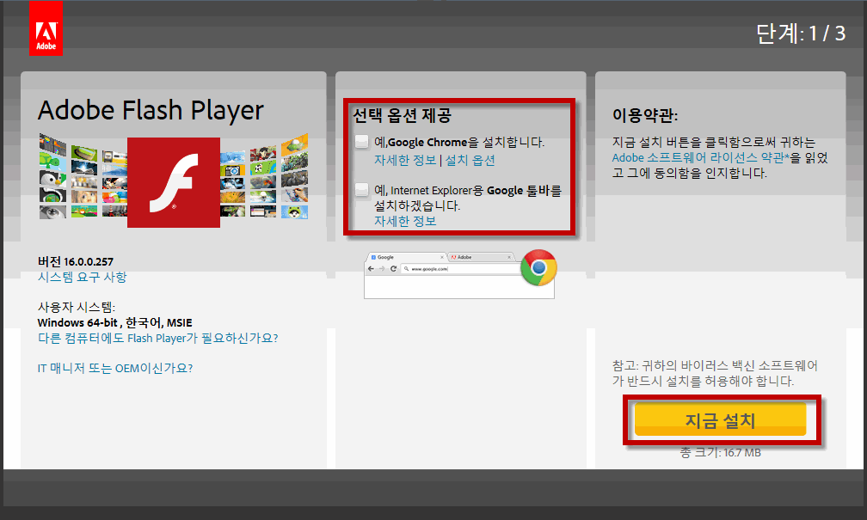867x520 pixels.
Task: Click the yellow 지금 설치 button
Action: click(721, 420)
